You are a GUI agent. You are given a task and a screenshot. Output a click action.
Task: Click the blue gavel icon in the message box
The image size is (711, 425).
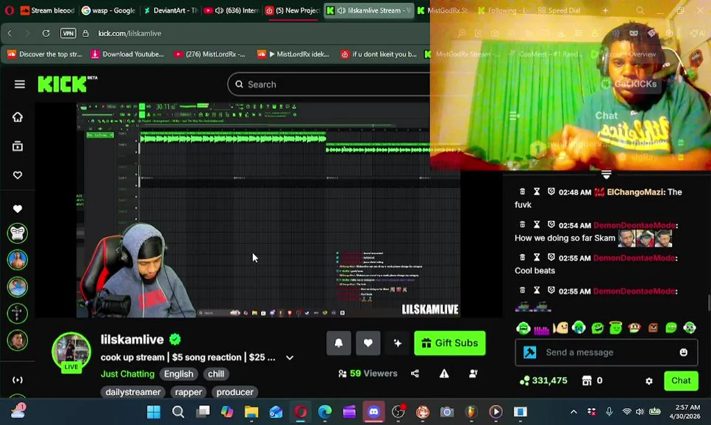pos(530,352)
